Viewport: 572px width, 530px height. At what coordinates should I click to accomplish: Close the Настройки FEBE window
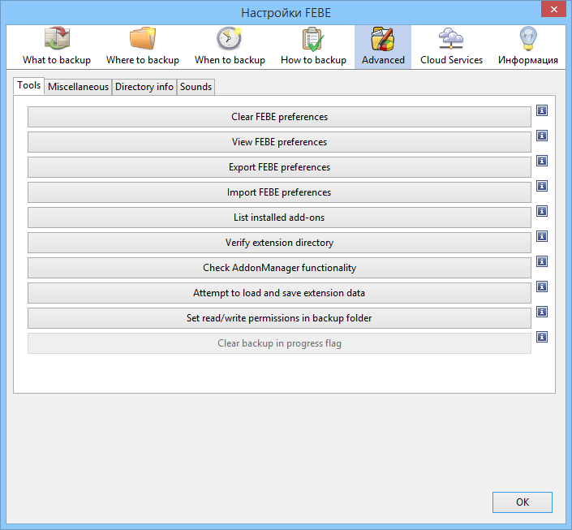pos(553,9)
